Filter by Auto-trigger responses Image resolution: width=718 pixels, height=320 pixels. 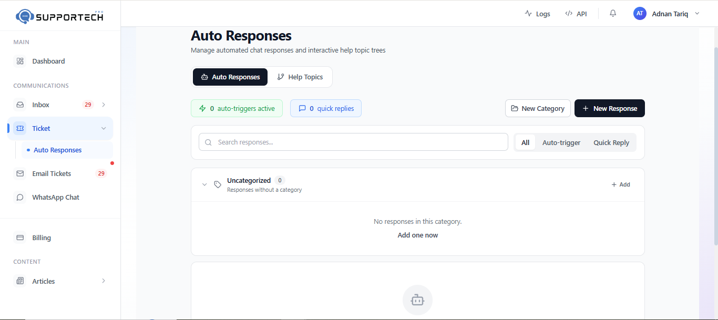(x=561, y=142)
